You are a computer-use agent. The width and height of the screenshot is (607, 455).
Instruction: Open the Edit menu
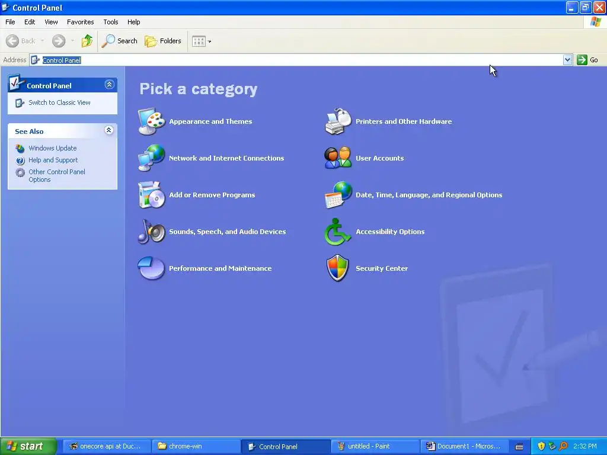[x=30, y=22]
